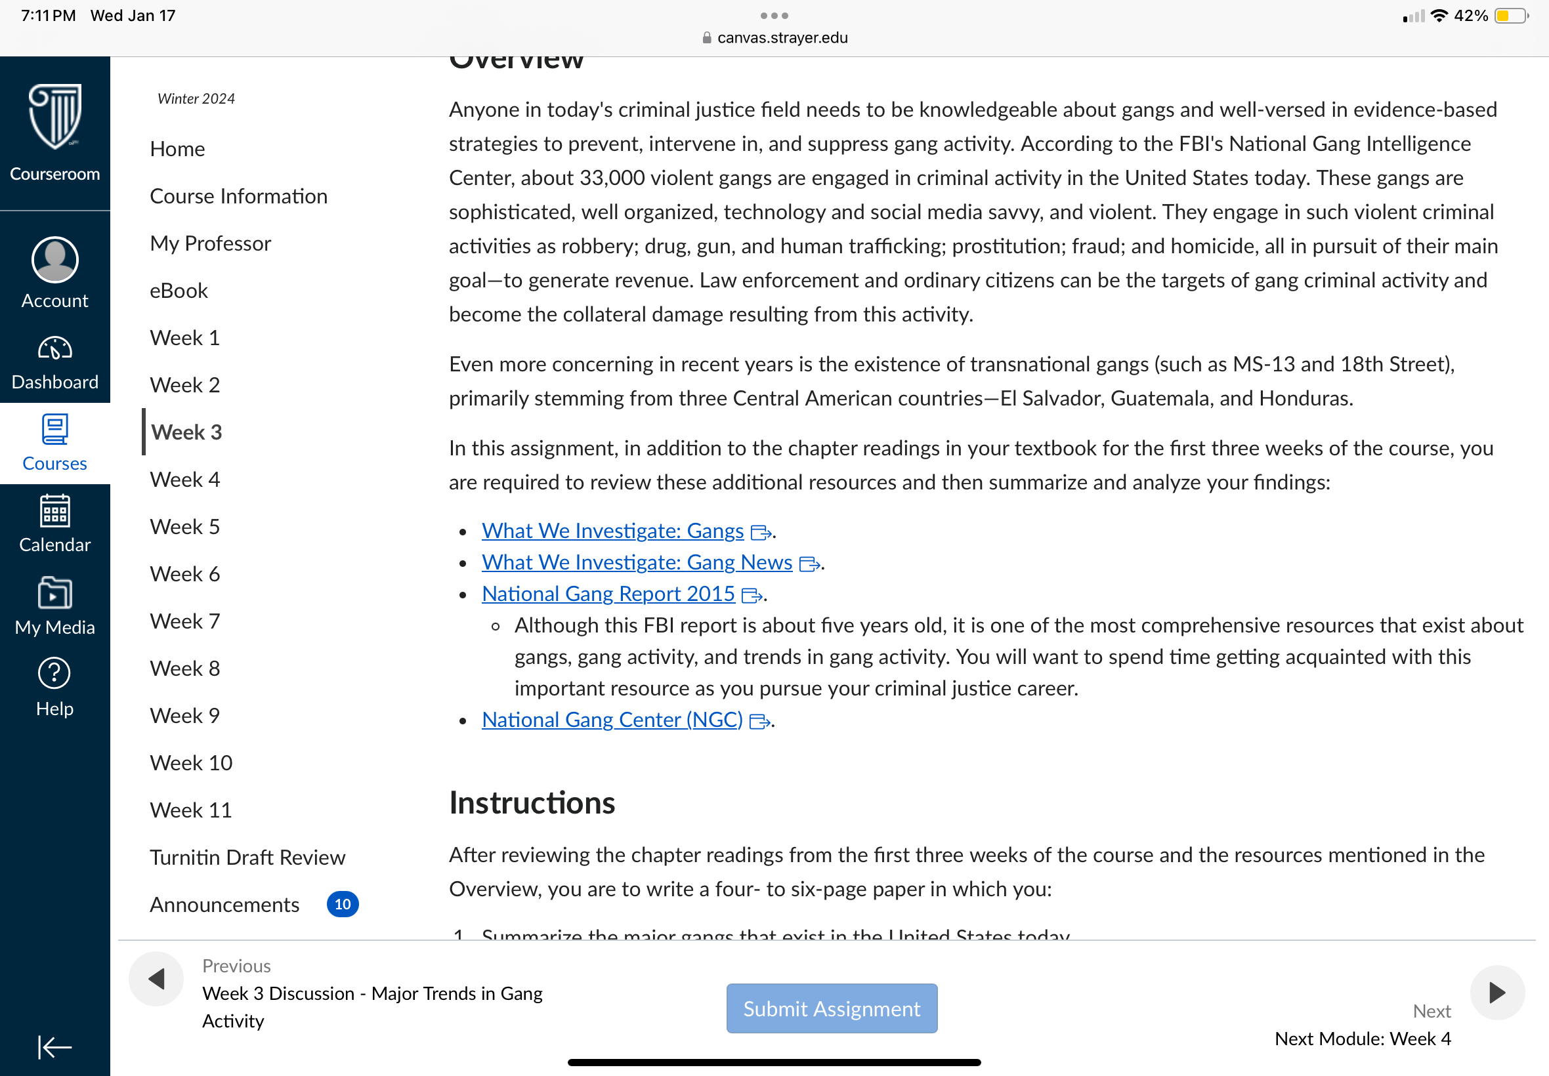Open the What We Investigate: Gangs link
The height and width of the screenshot is (1076, 1549).
[x=612, y=531]
